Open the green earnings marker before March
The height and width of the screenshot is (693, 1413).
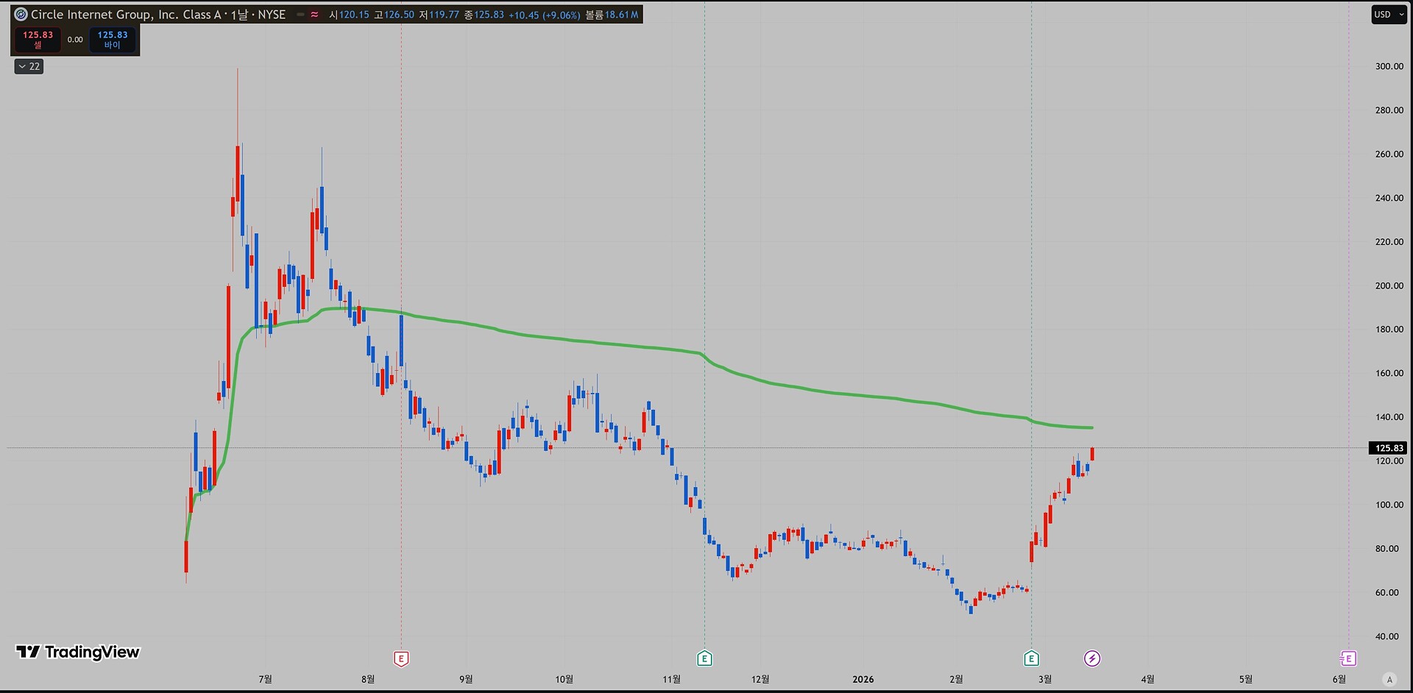[x=1031, y=658]
